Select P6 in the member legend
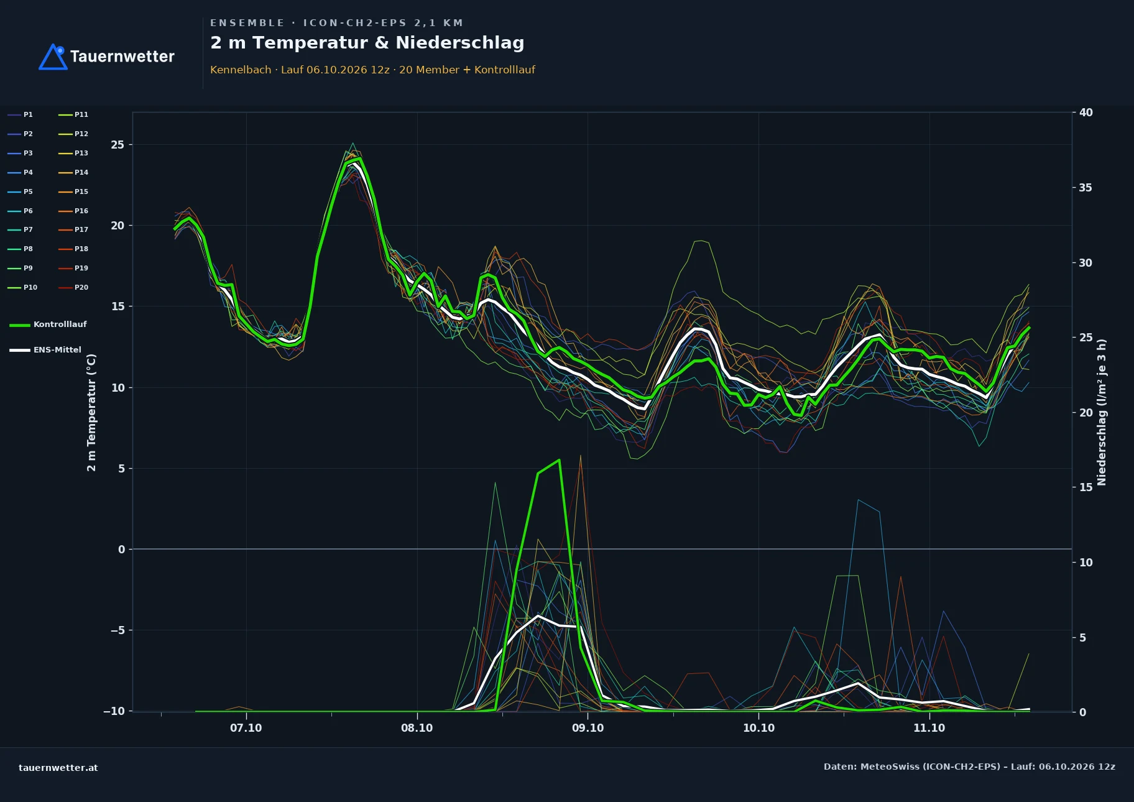The height and width of the screenshot is (802, 1134). point(21,211)
